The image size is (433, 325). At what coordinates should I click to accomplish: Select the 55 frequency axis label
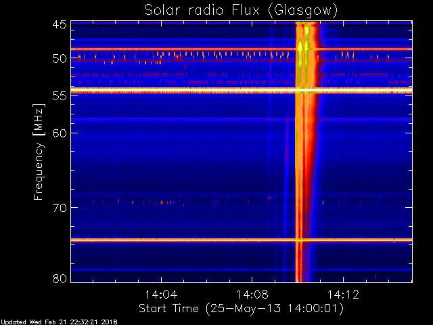pos(60,96)
